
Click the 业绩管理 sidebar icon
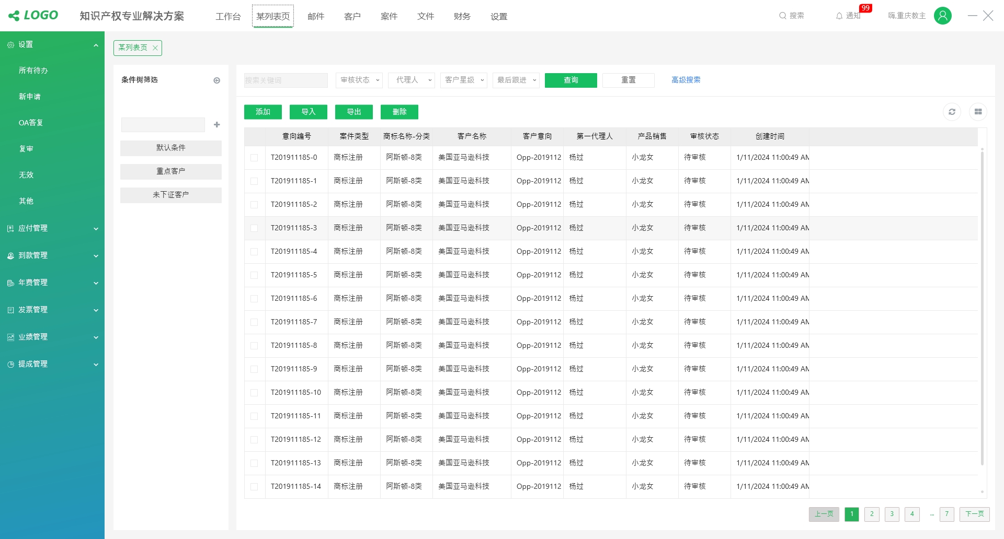click(x=10, y=337)
